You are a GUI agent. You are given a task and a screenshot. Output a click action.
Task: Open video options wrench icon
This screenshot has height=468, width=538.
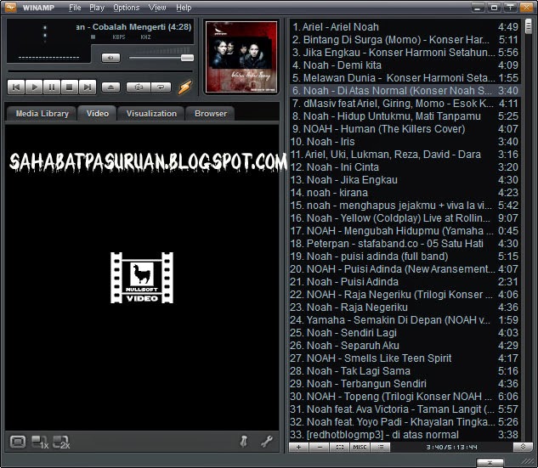coord(267,442)
